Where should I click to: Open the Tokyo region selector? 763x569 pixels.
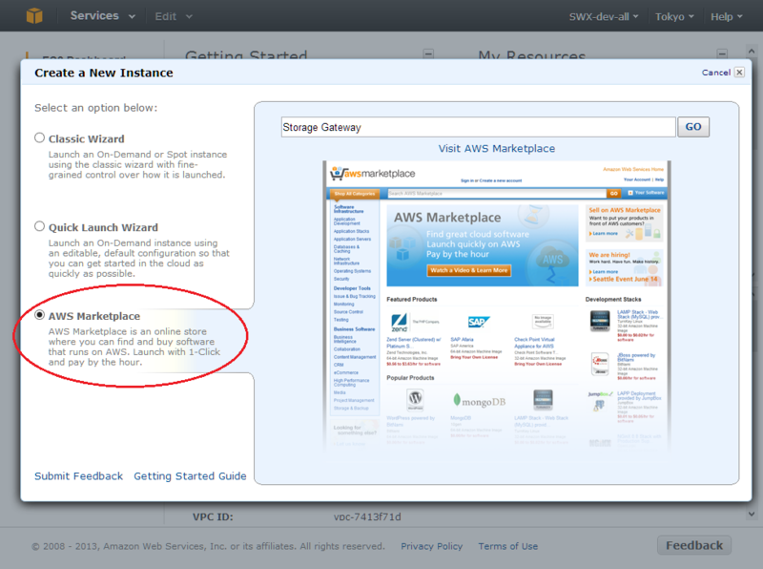(674, 16)
